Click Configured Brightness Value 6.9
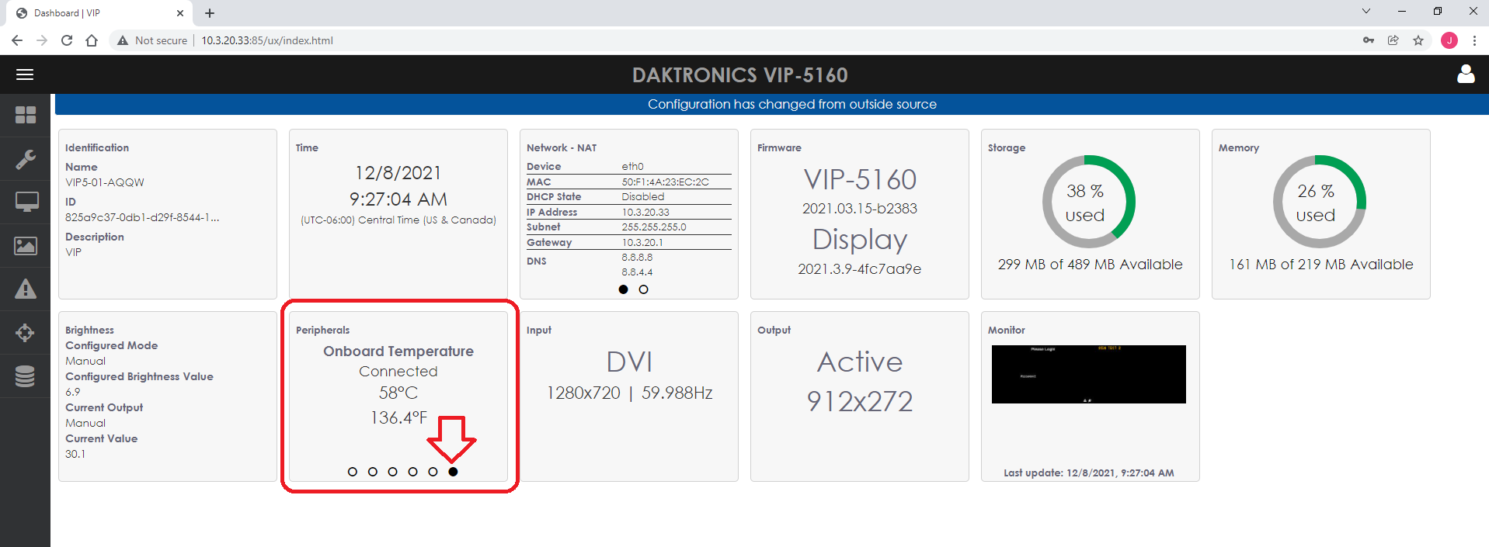 73,392
